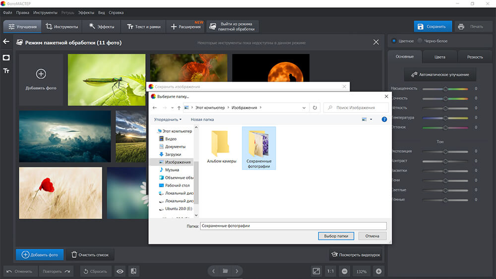
Task: Expand the address bar path dropdown
Action: tap(304, 108)
